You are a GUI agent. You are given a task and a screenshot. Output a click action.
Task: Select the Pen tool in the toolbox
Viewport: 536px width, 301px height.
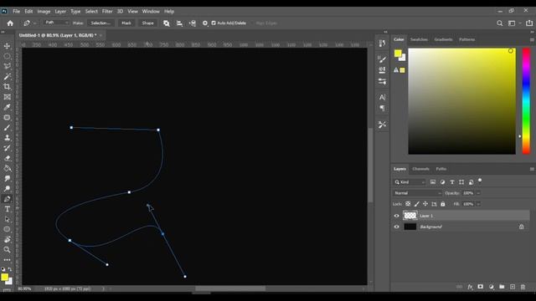(7, 199)
